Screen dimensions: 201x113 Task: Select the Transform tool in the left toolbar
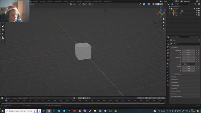[x=3, y=30]
